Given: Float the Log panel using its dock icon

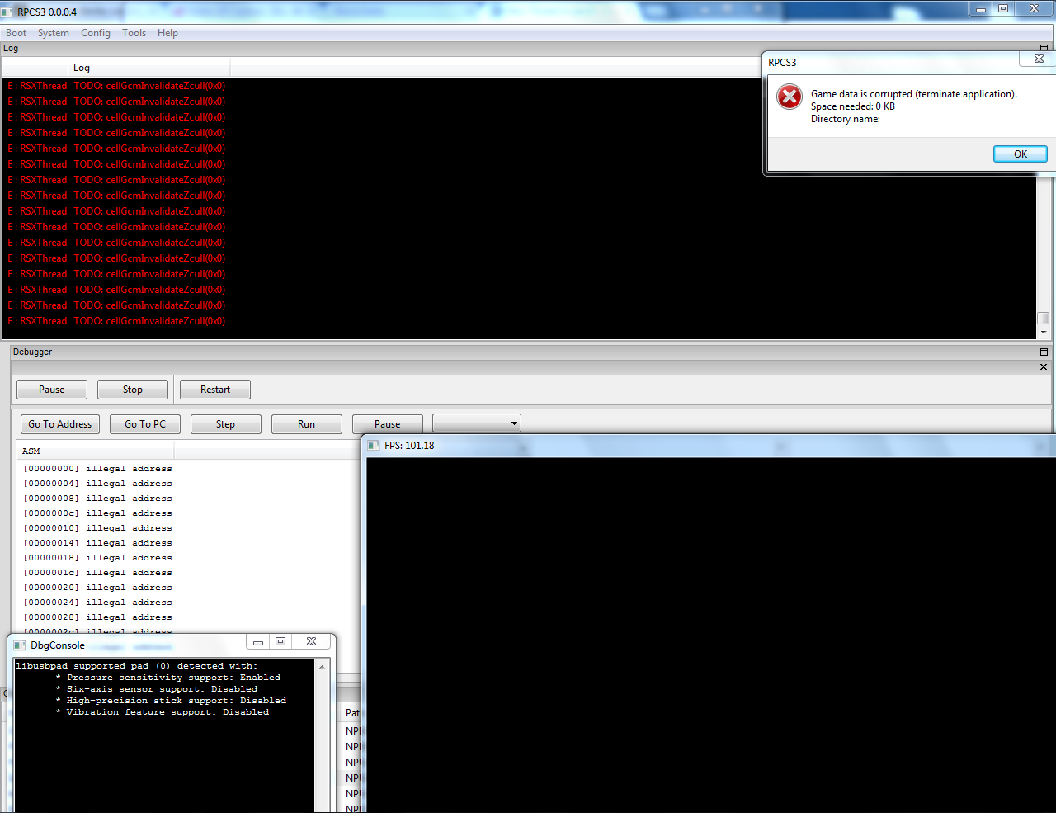Looking at the screenshot, I should coord(1044,48).
